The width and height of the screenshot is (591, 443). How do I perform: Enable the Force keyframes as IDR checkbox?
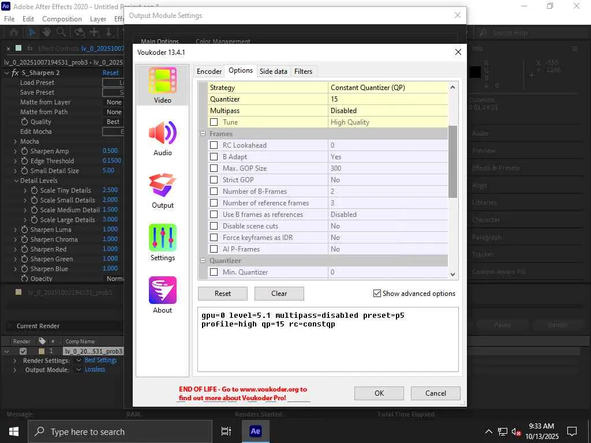pos(214,237)
